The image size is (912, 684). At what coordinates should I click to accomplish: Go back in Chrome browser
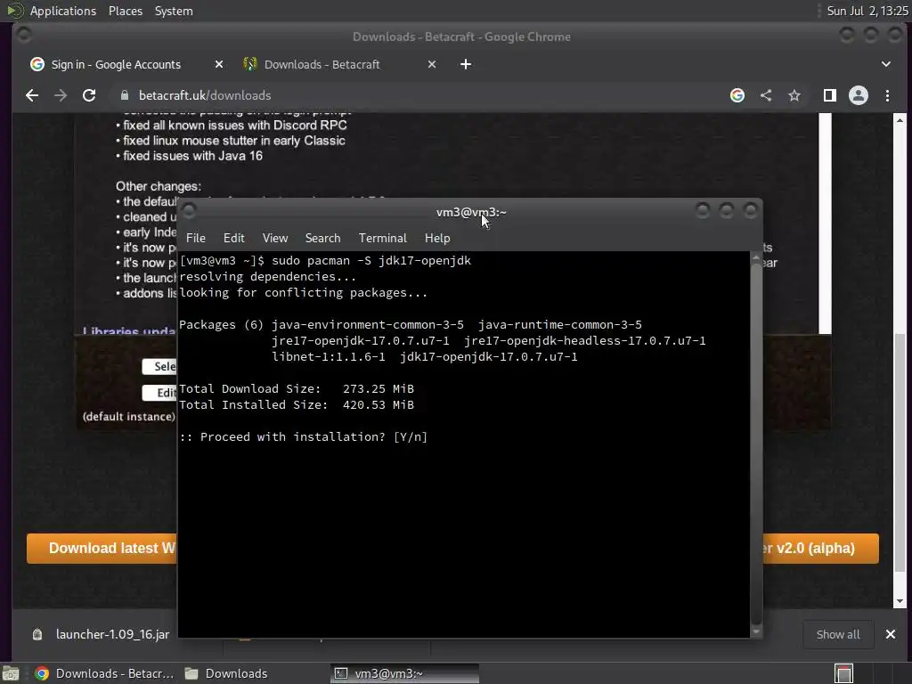32,95
